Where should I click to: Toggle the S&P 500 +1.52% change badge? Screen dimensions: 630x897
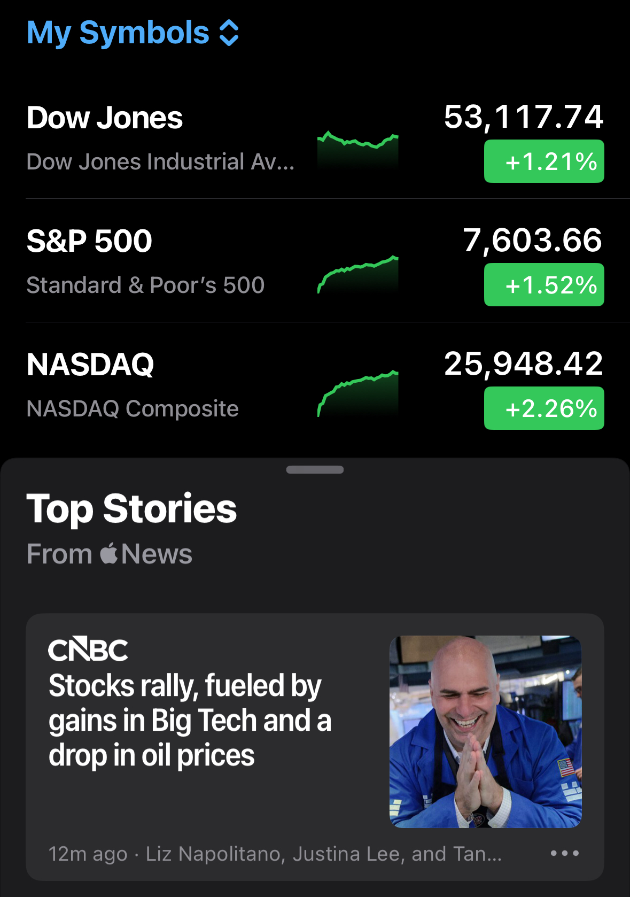pyautogui.click(x=544, y=285)
